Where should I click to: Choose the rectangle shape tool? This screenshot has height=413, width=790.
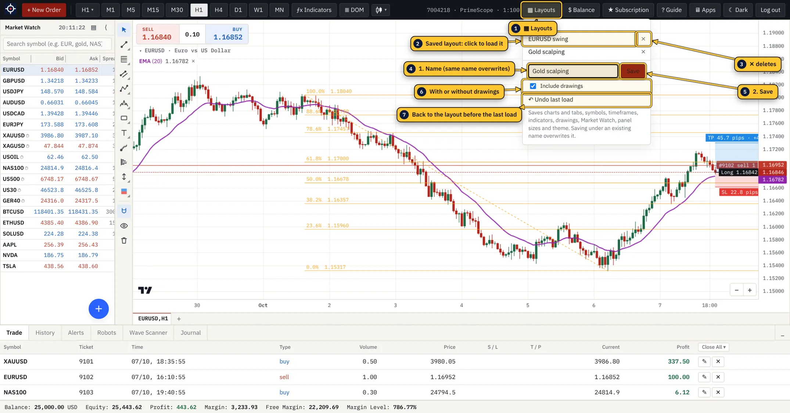tap(124, 118)
